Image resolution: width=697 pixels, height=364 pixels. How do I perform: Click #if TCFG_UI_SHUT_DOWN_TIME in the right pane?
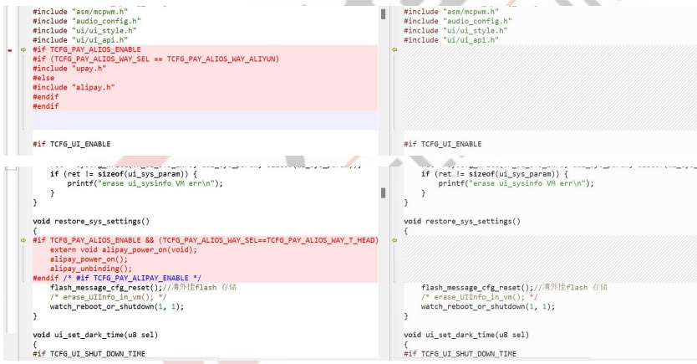point(460,354)
